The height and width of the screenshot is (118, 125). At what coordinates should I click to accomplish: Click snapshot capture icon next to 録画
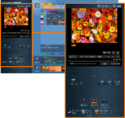click(x=81, y=83)
